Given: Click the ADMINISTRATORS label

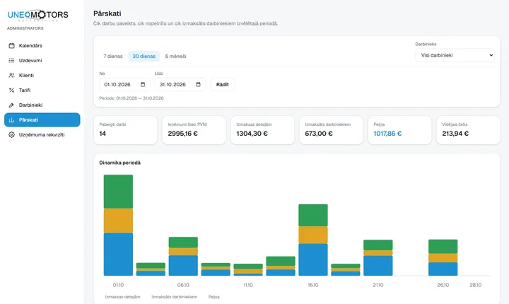Looking at the screenshot, I should pos(25,28).
